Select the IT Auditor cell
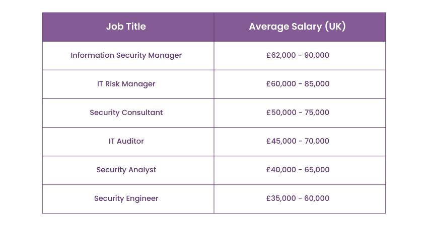The image size is (428, 226). click(x=126, y=141)
